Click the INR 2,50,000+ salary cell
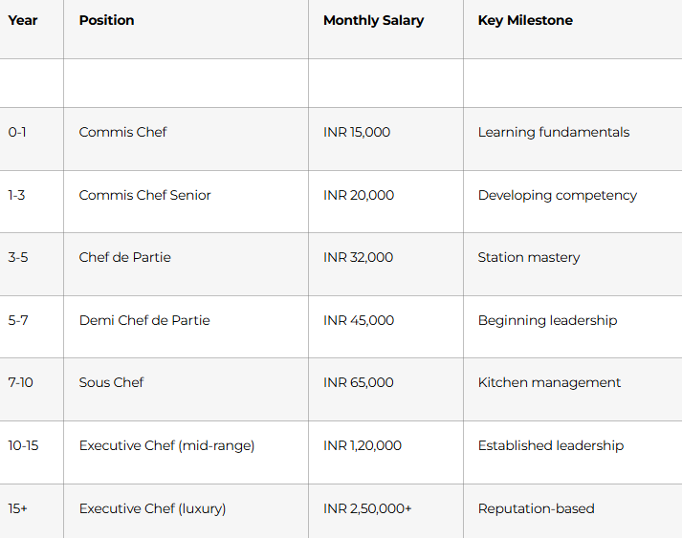The width and height of the screenshot is (682, 538). click(367, 508)
